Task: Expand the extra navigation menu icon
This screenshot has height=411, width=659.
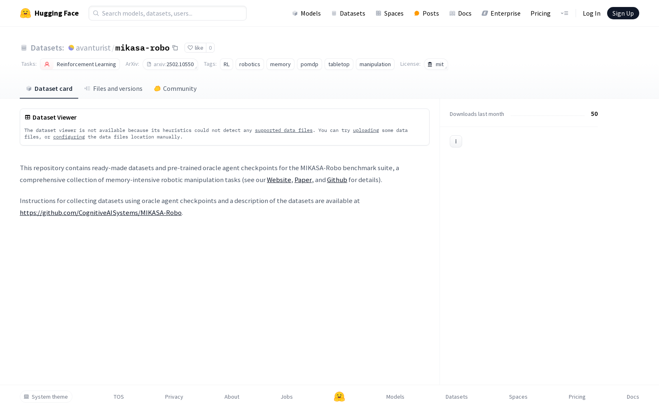Action: coord(564,13)
